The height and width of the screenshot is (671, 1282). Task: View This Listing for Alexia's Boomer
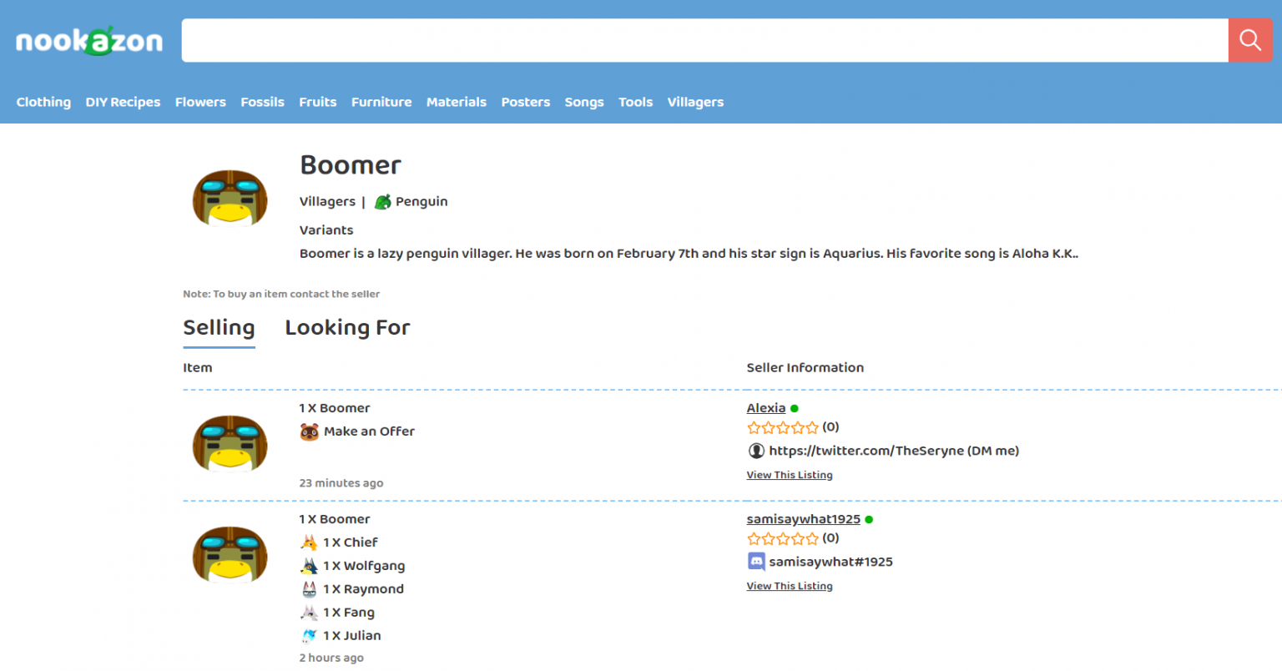pyautogui.click(x=789, y=475)
